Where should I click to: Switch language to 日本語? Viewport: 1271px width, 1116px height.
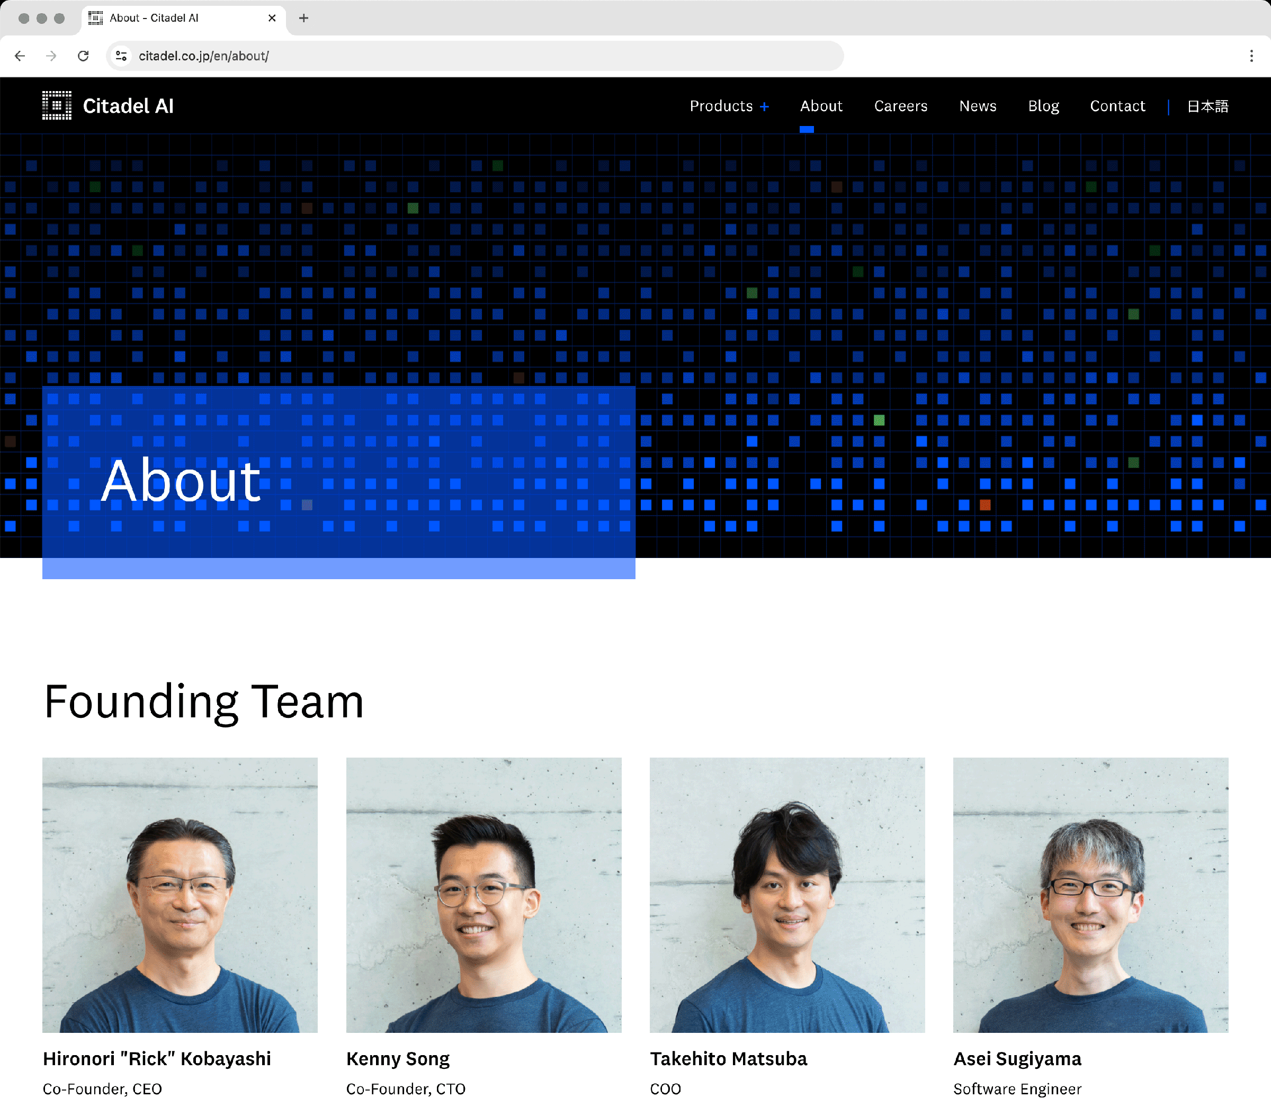(1207, 106)
